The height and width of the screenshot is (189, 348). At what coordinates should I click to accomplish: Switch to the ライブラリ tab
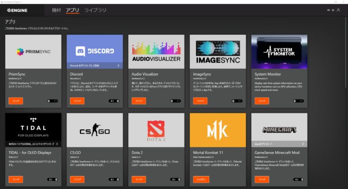point(95,10)
